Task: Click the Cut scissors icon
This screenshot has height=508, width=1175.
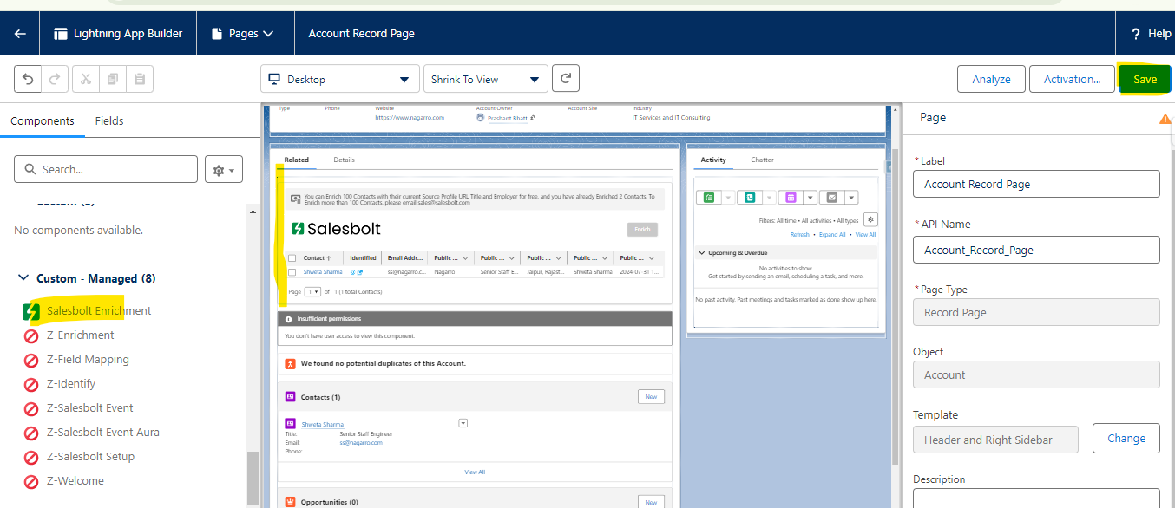Action: click(x=86, y=79)
